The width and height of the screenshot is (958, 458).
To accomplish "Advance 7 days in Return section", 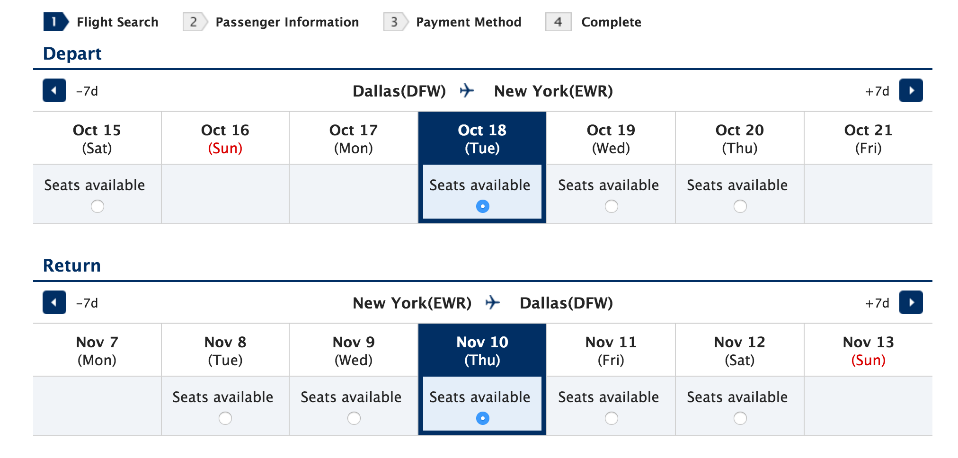I will point(911,302).
